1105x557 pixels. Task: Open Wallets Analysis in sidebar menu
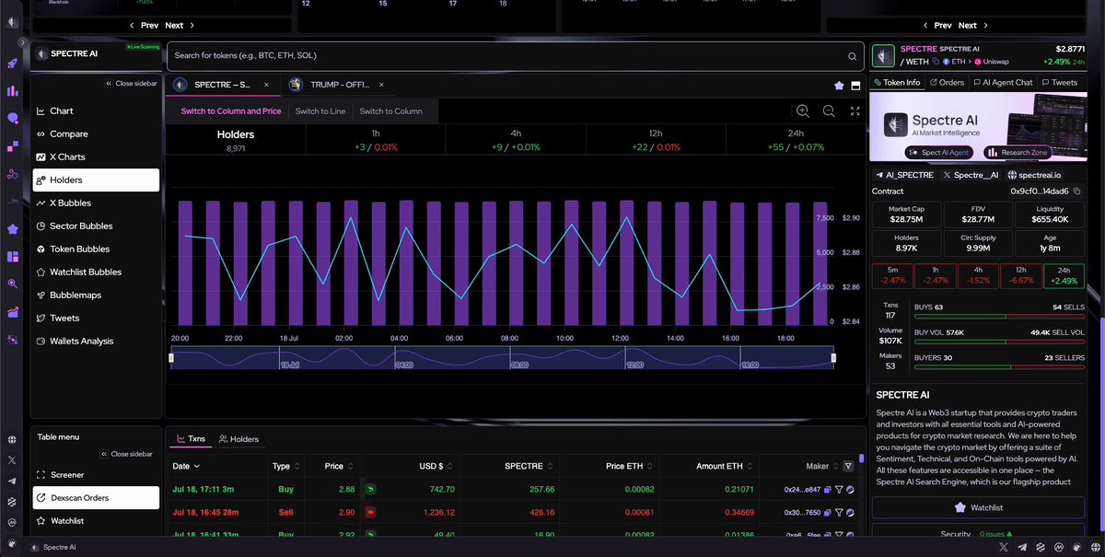[96, 341]
